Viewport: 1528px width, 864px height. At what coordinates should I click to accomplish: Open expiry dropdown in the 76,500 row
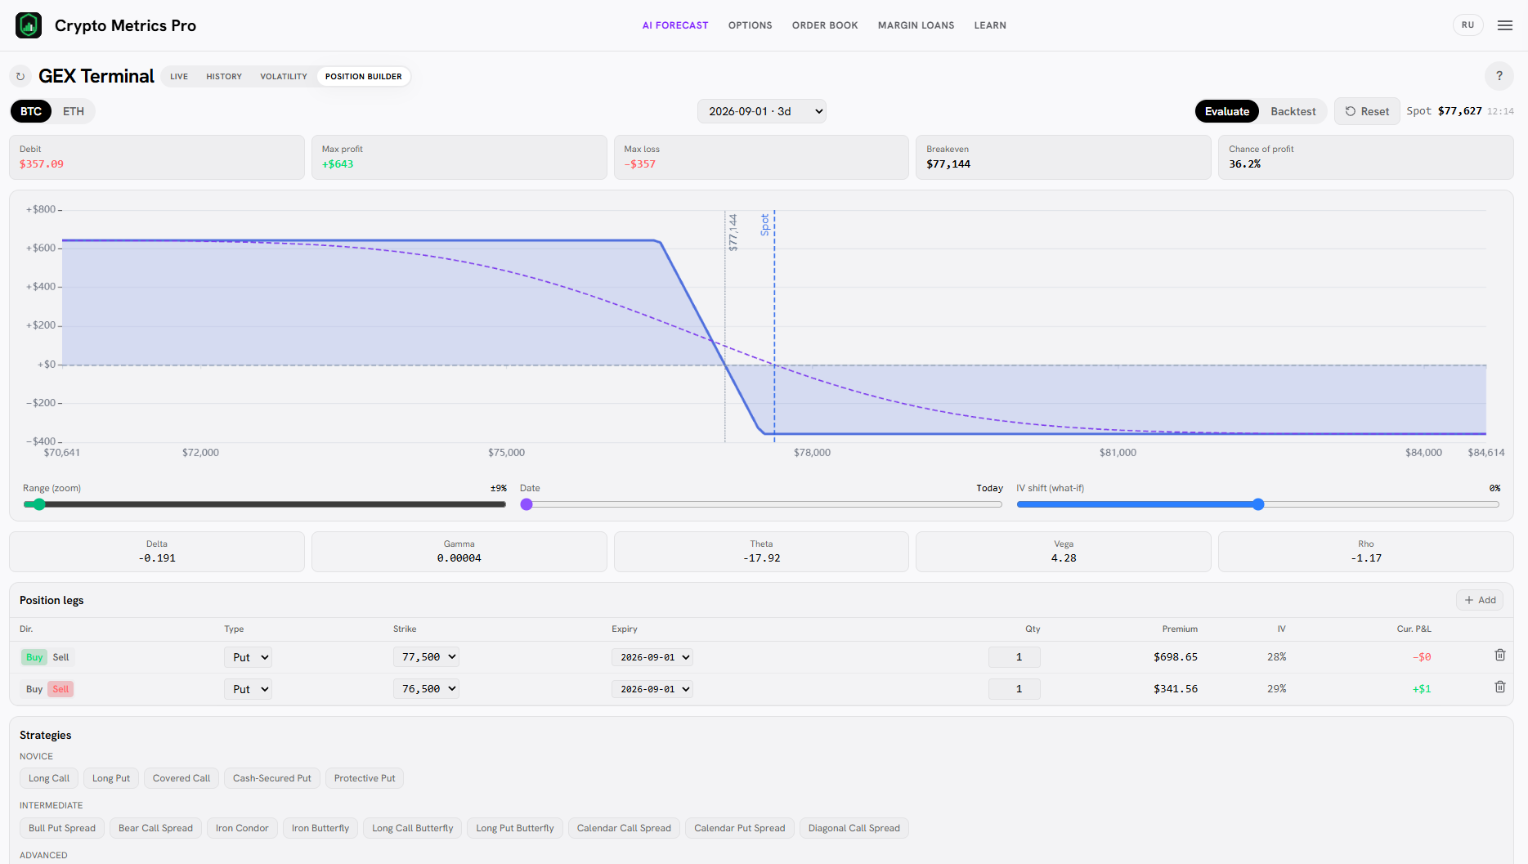652,689
